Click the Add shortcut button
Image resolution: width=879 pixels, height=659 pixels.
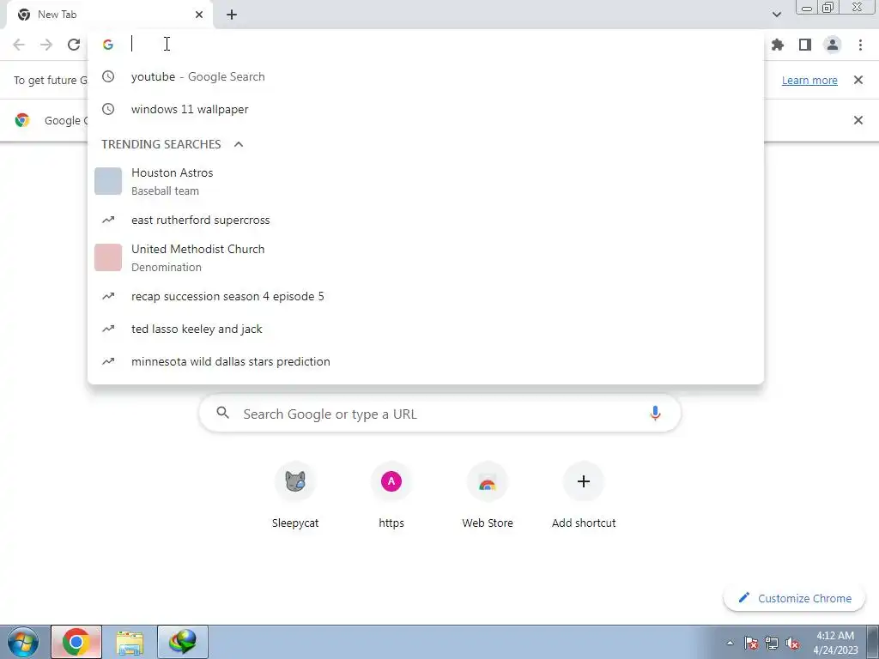tap(584, 495)
